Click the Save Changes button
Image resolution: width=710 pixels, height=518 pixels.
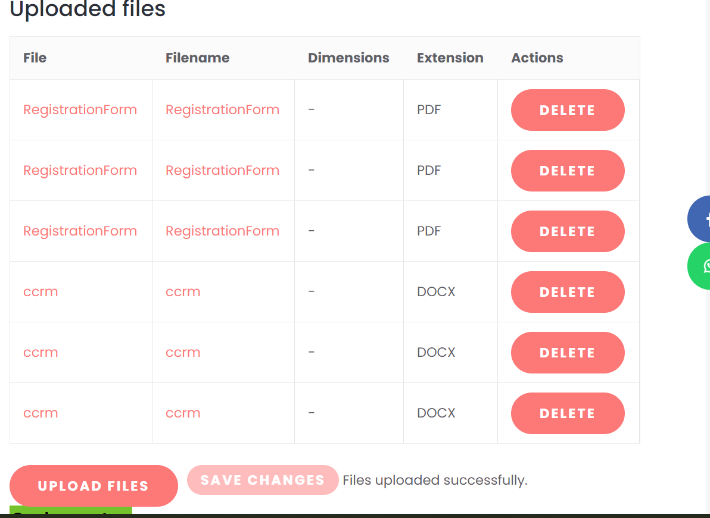[263, 479]
